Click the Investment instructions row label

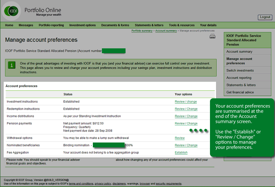(x=22, y=102)
